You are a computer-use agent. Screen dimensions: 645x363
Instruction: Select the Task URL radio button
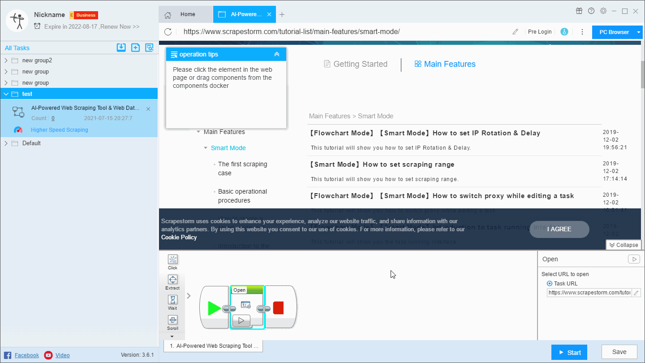[549, 283]
